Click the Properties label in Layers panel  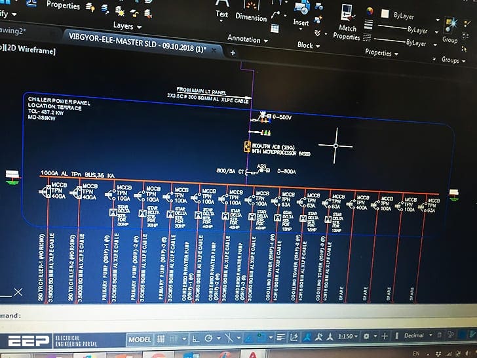(x=64, y=5)
